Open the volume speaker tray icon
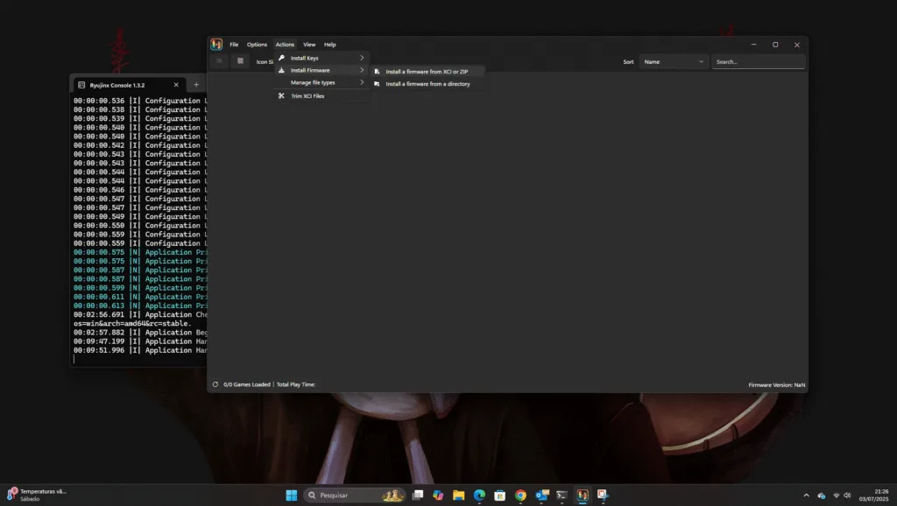The height and width of the screenshot is (506, 897). click(x=847, y=495)
